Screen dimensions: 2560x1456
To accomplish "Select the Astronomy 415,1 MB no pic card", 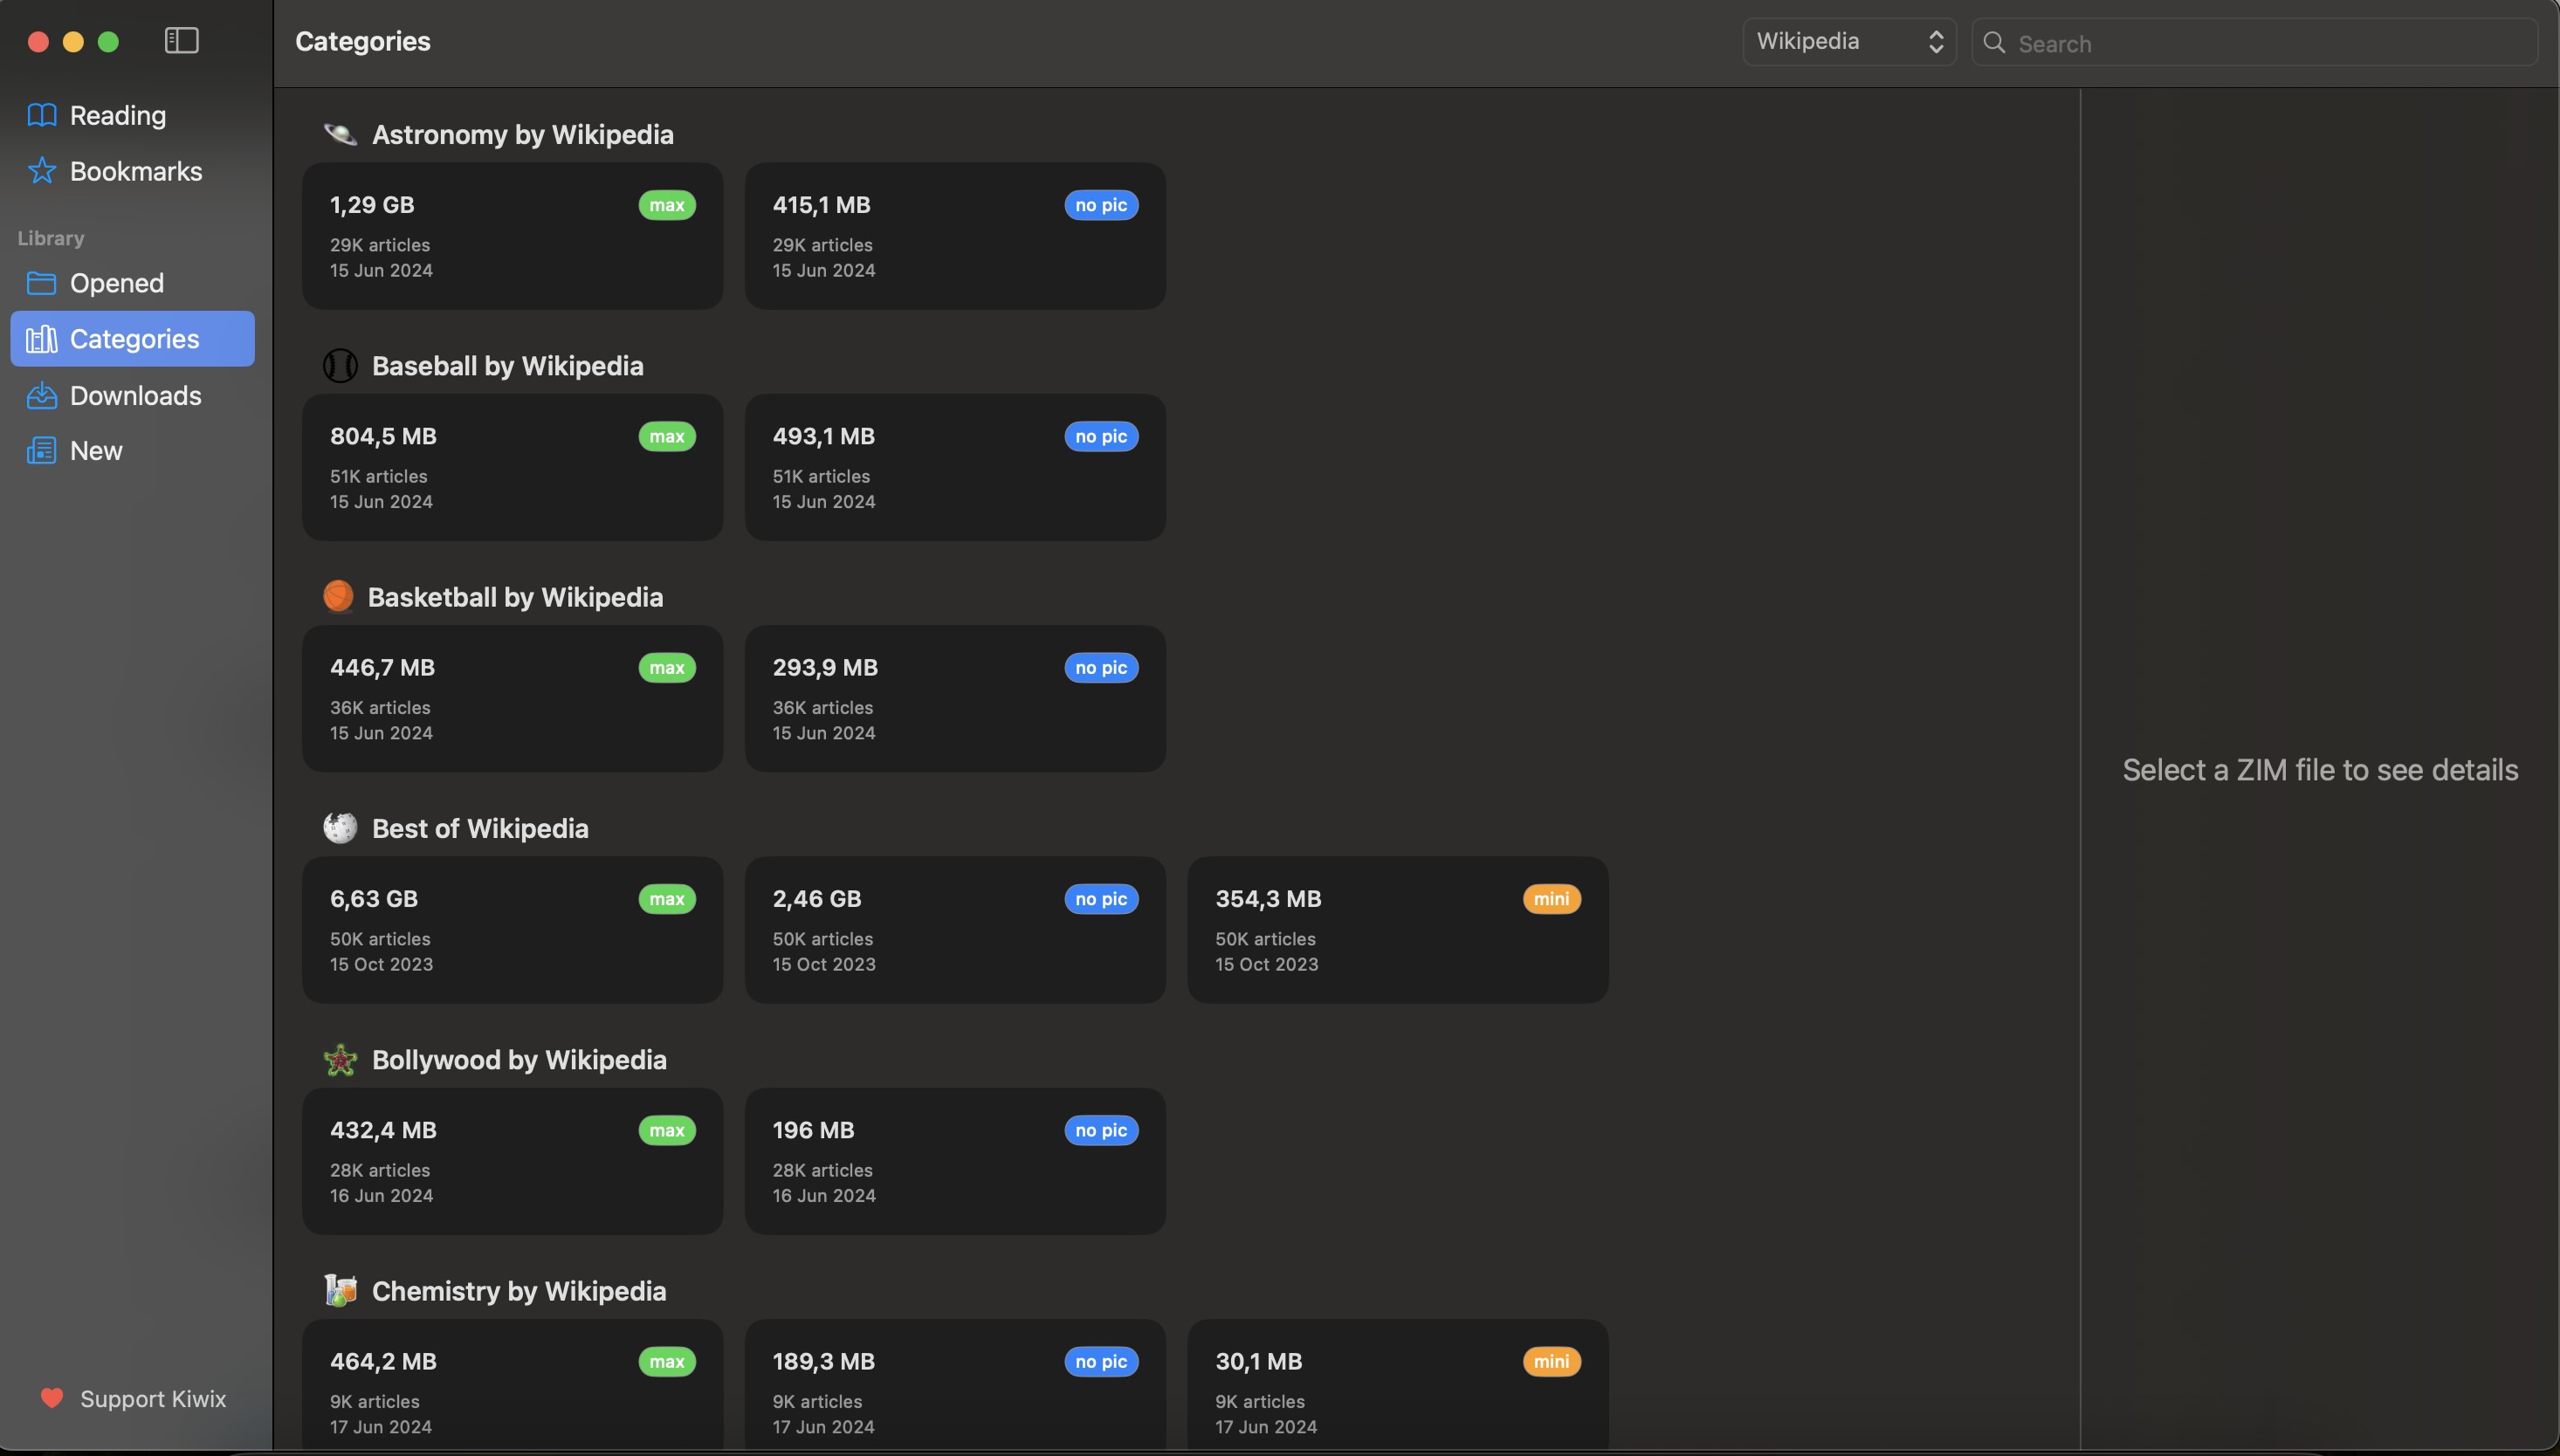I will coord(955,236).
